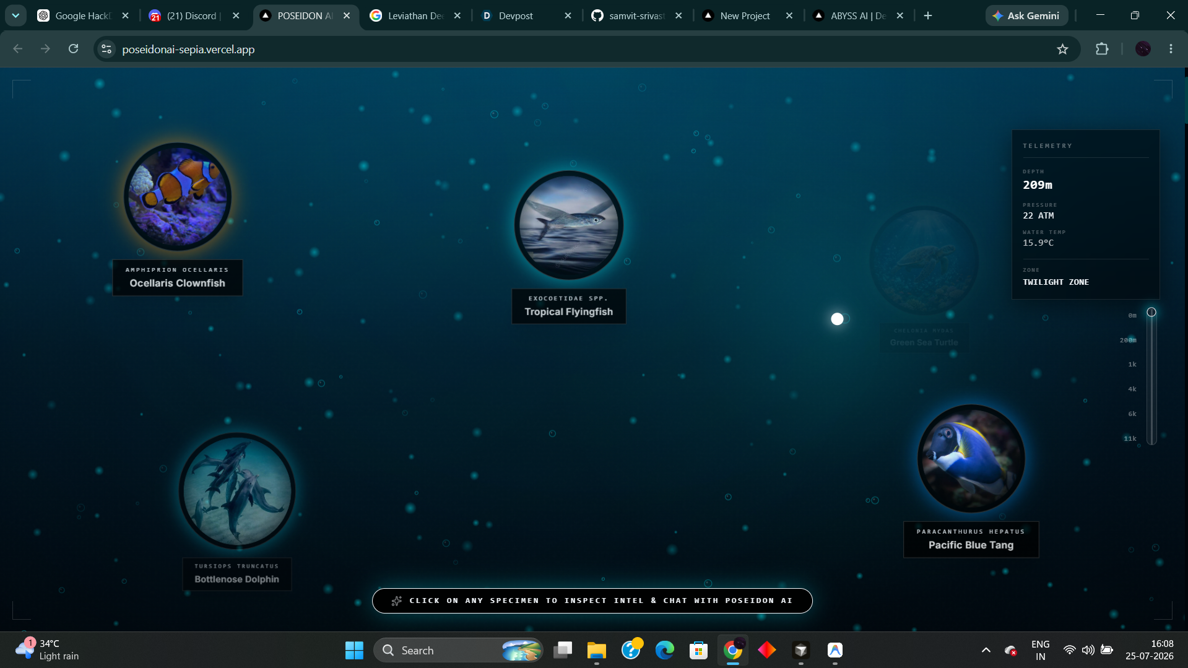Open the Ocellaris Clownfish specimen image
The image size is (1188, 668).
[178, 196]
